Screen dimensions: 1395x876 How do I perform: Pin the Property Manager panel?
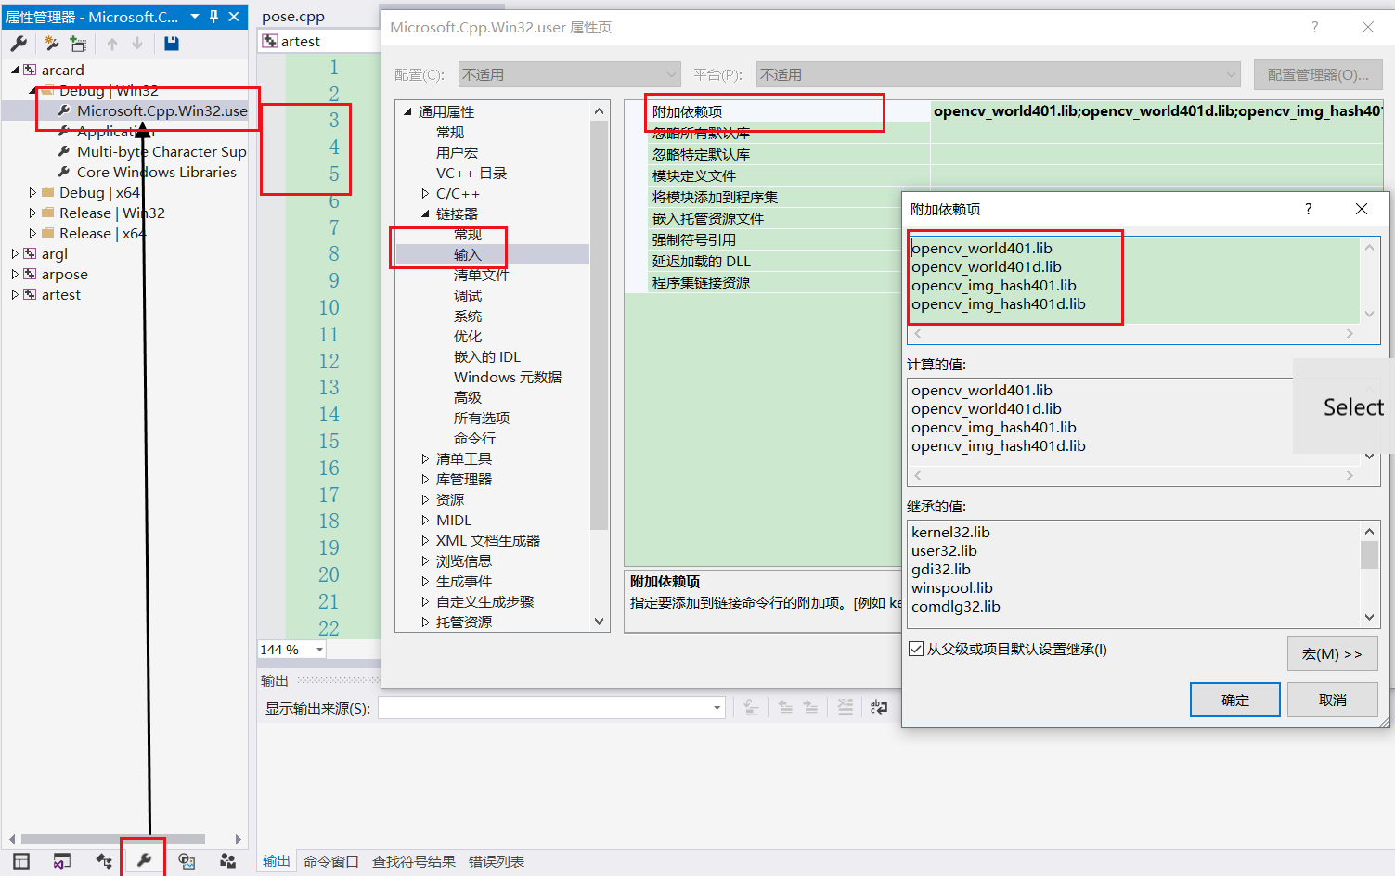(214, 17)
